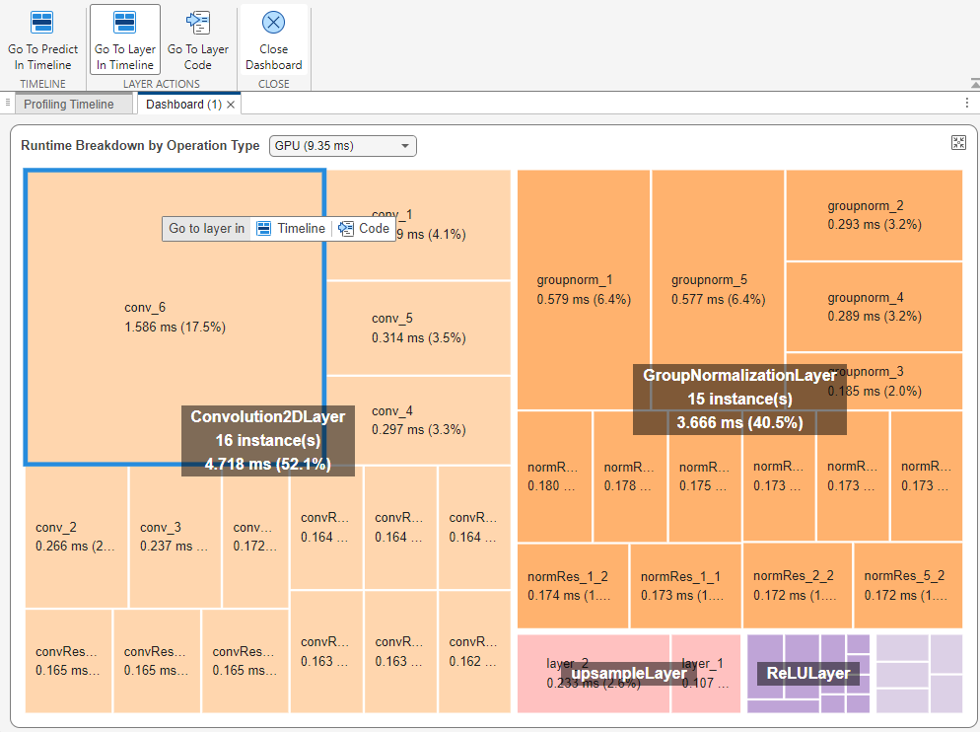Close the Dashboard via toolstrip button
The image size is (980, 732).
[273, 23]
